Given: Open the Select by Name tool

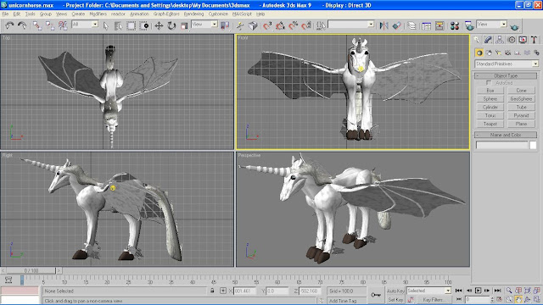Looking at the screenshot, I should (x=118, y=25).
